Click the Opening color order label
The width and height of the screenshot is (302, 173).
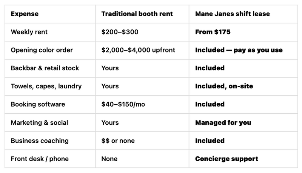point(42,50)
